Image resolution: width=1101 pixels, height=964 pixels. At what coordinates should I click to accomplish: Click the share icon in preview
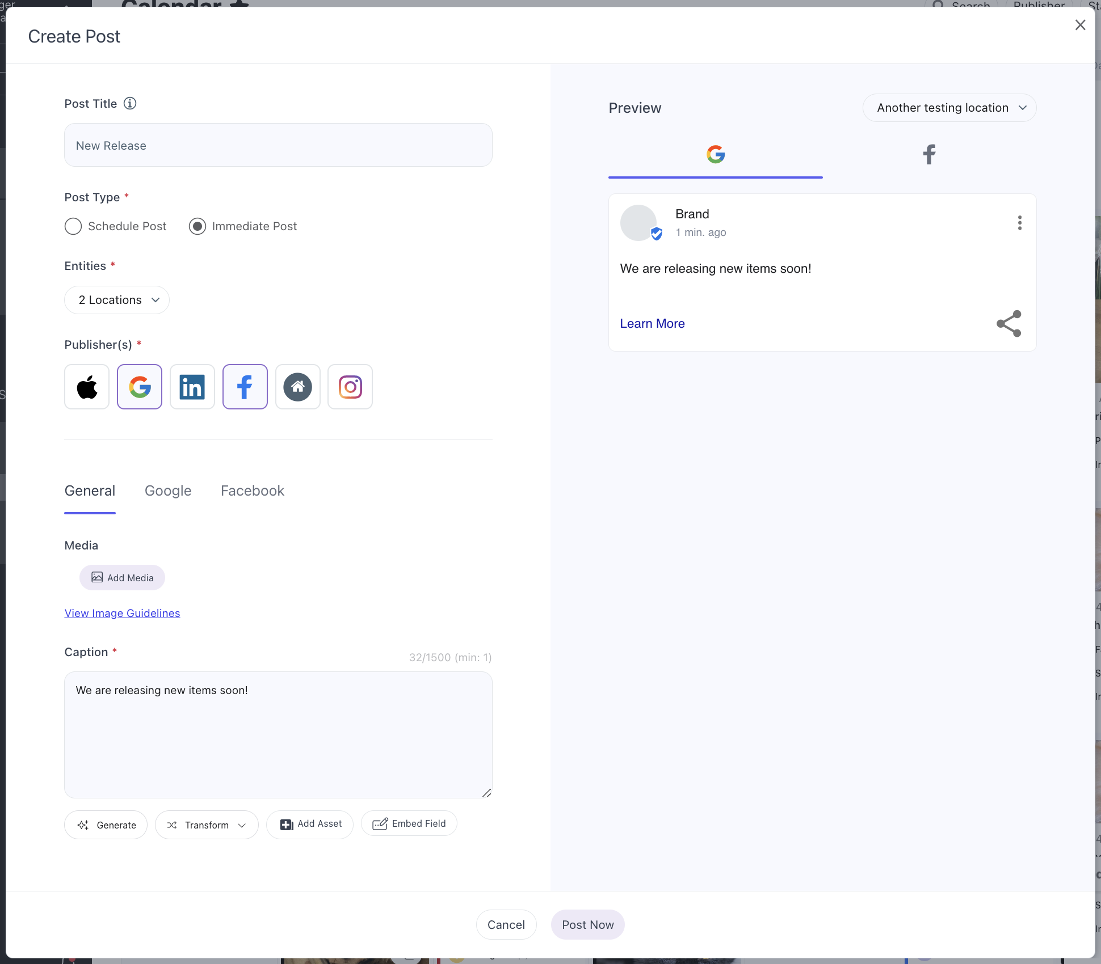coord(1009,324)
